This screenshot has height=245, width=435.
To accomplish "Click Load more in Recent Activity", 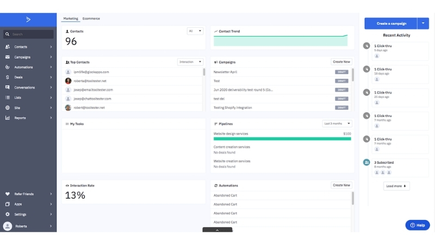I will (396, 186).
